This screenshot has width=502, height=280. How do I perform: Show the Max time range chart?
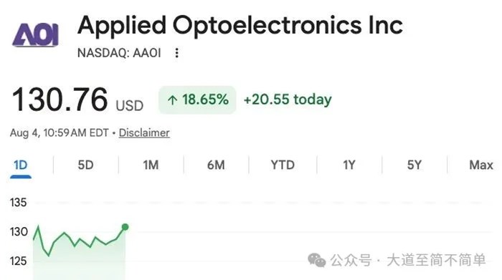pos(481,165)
